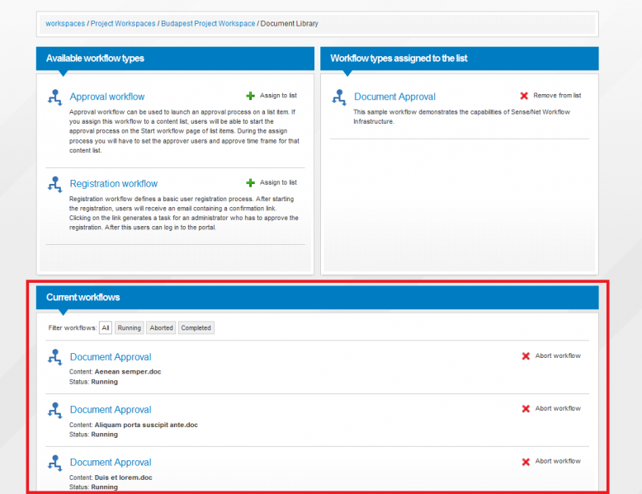Show only Completed workflows
Screen dimensions: 642x494
196,328
